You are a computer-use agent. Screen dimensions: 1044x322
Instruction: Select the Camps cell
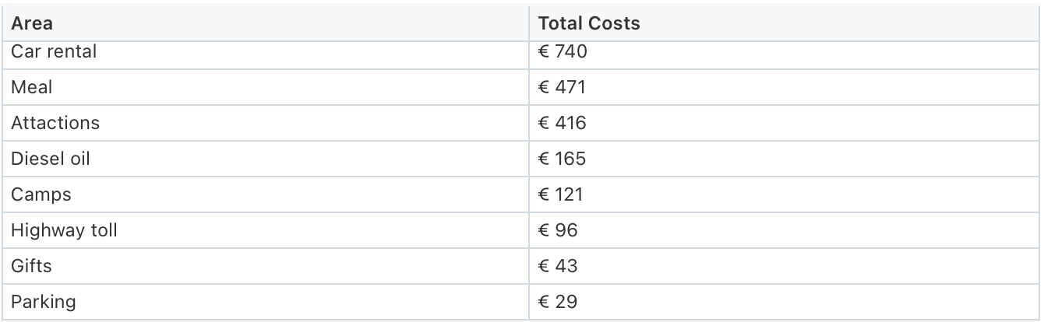pos(265,194)
